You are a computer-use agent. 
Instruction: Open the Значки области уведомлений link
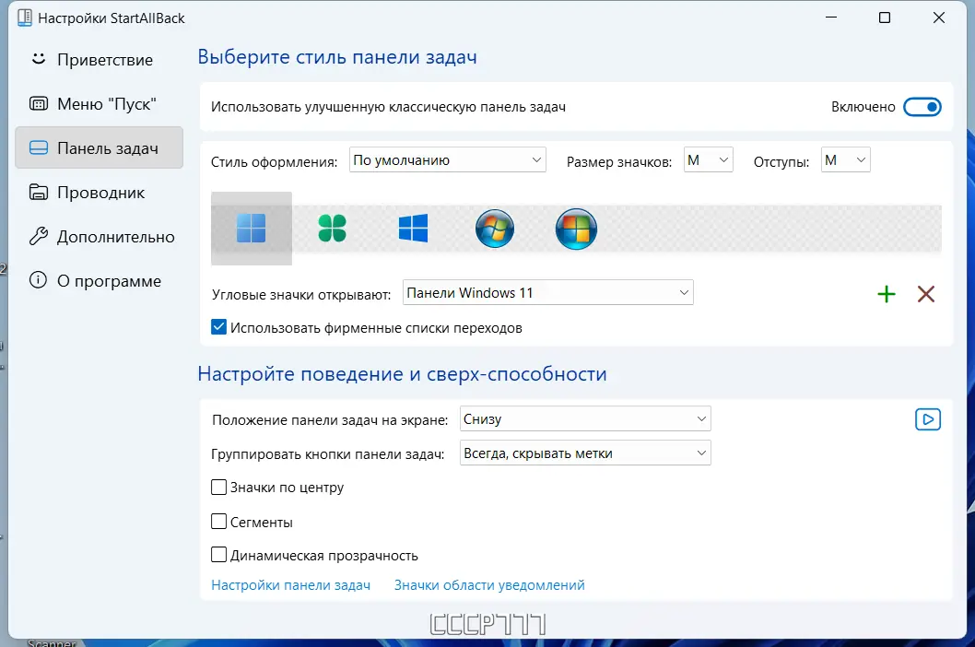coord(489,584)
